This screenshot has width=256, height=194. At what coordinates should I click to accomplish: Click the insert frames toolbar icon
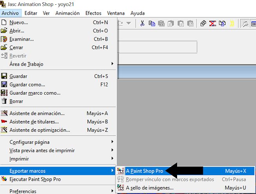tap(222, 24)
